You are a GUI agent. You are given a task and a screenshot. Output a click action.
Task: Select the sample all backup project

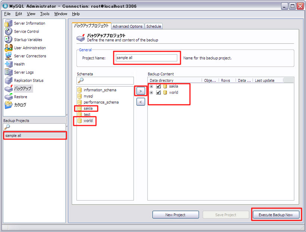(35, 135)
